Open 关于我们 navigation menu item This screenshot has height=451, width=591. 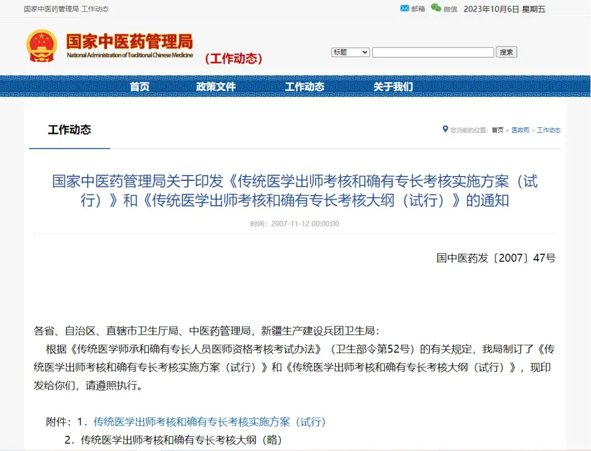393,87
